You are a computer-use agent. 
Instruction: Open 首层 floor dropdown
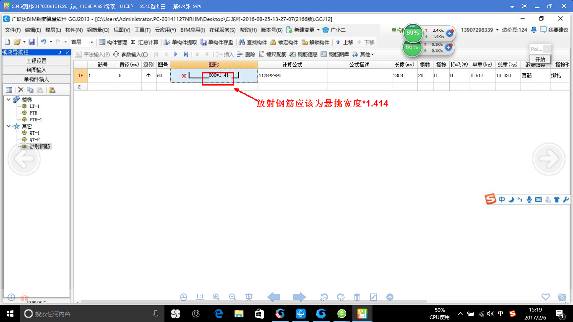coord(92,42)
